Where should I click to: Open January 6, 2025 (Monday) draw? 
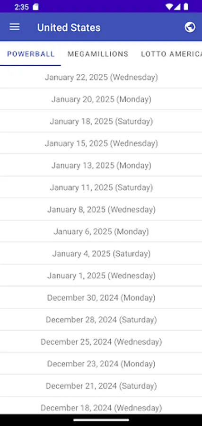pyautogui.click(x=101, y=231)
